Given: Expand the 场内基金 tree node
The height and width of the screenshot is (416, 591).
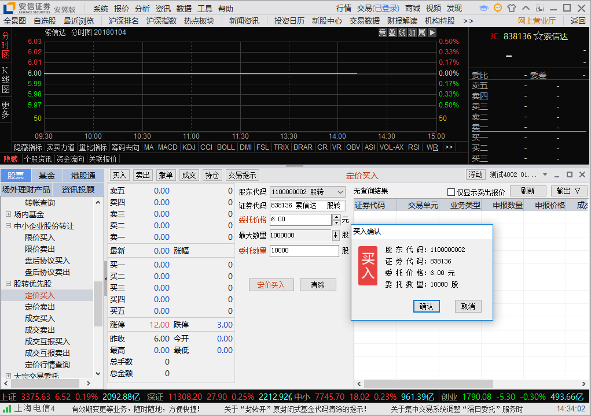Looking at the screenshot, I should pyautogui.click(x=8, y=214).
